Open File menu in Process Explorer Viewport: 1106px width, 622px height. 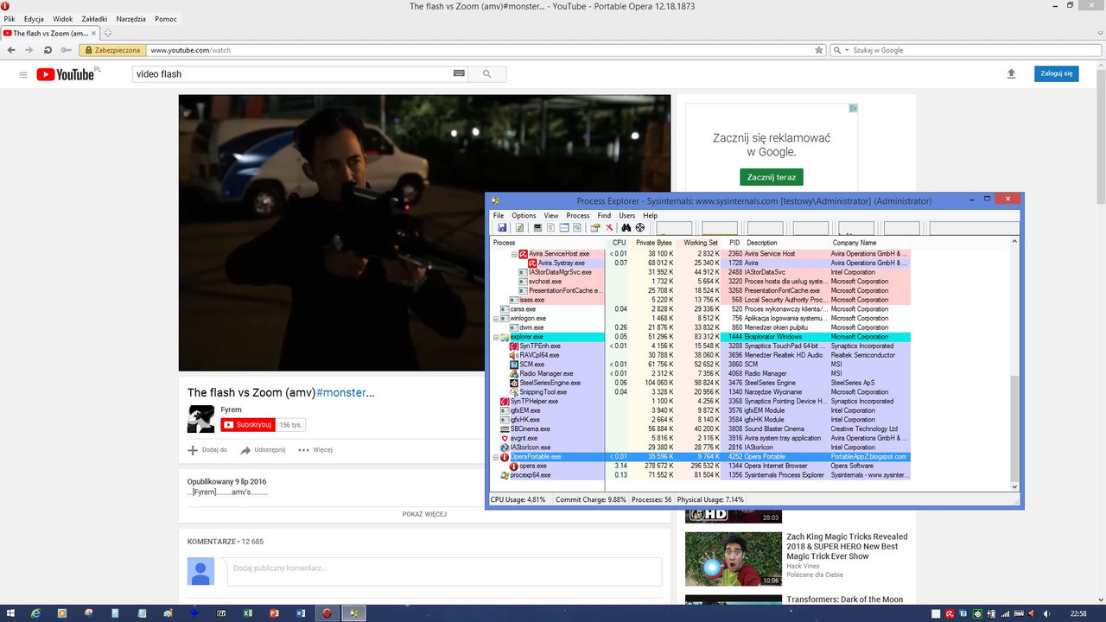click(498, 215)
